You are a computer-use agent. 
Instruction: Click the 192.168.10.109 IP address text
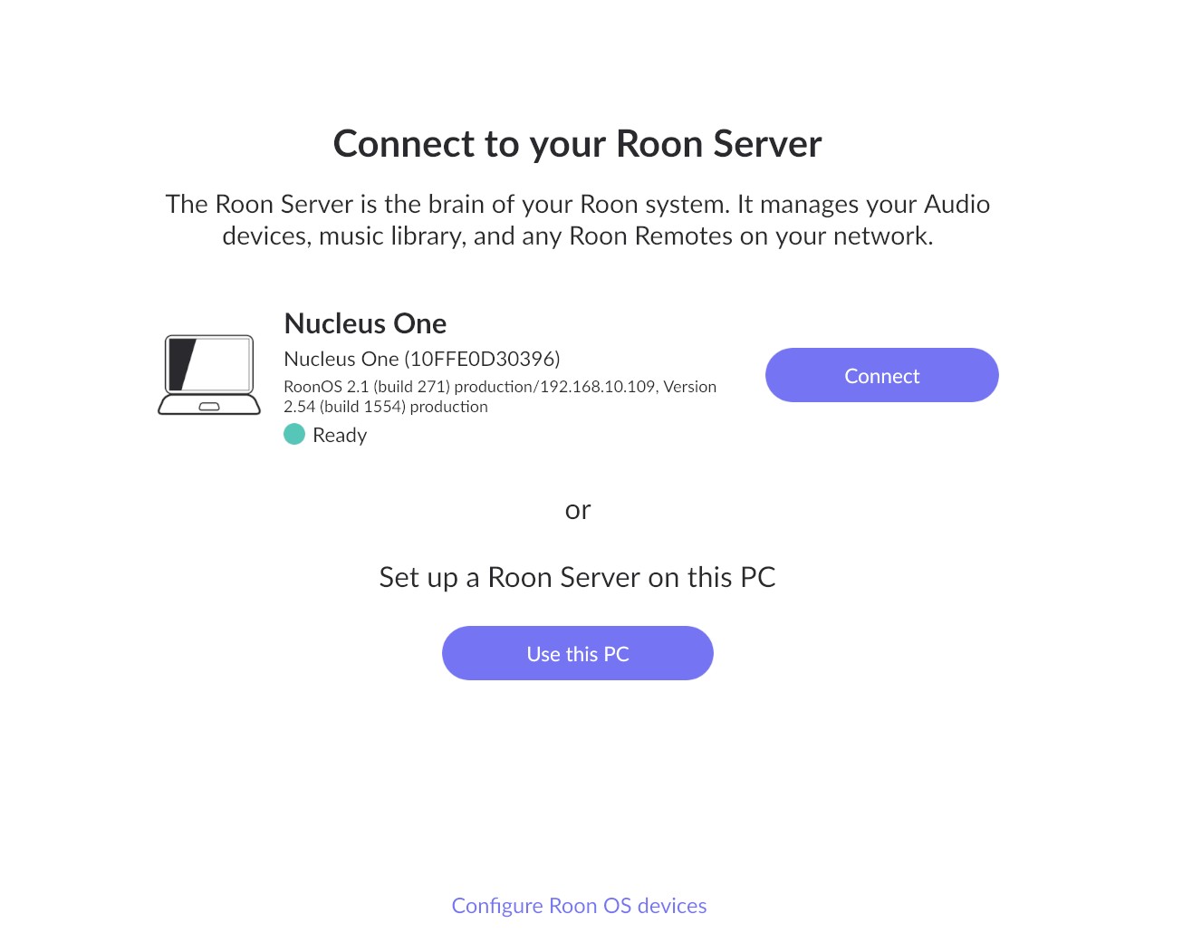pyautogui.click(x=598, y=387)
